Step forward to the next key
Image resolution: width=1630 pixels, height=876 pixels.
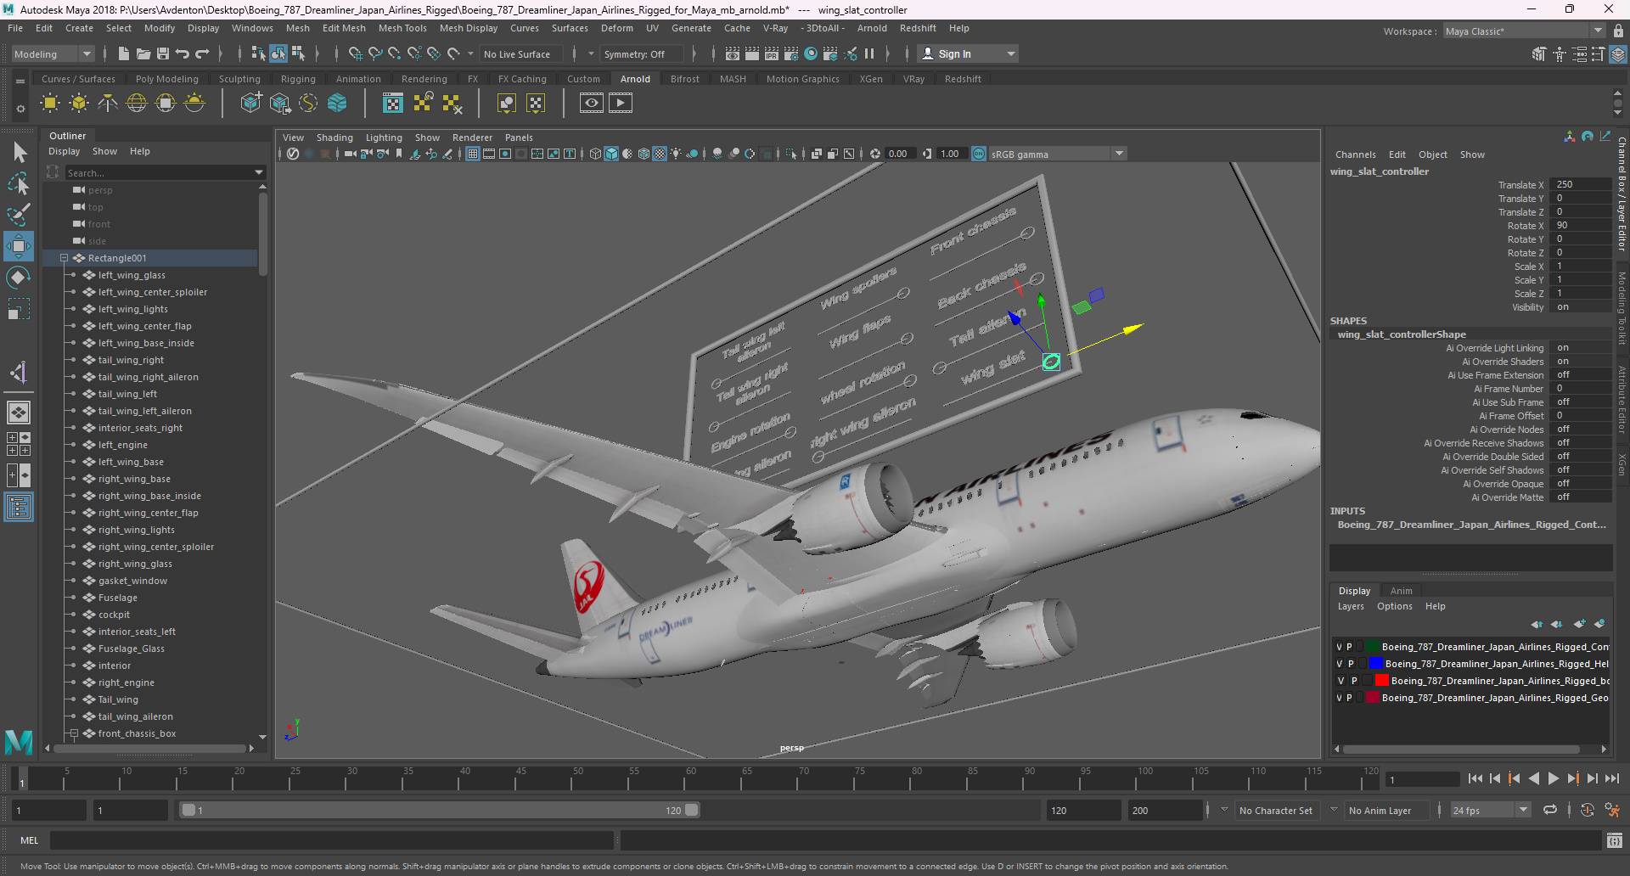[x=1572, y=778]
